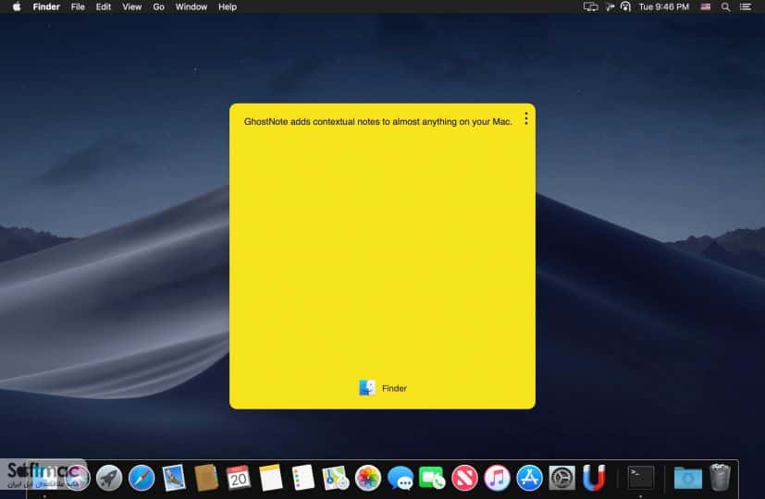
Task: Open the Trash in the Dock
Action: click(720, 478)
